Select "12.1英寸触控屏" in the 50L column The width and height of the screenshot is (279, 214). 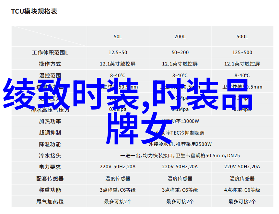[x=118, y=64]
